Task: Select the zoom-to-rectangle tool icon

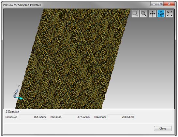Action: tap(135, 14)
